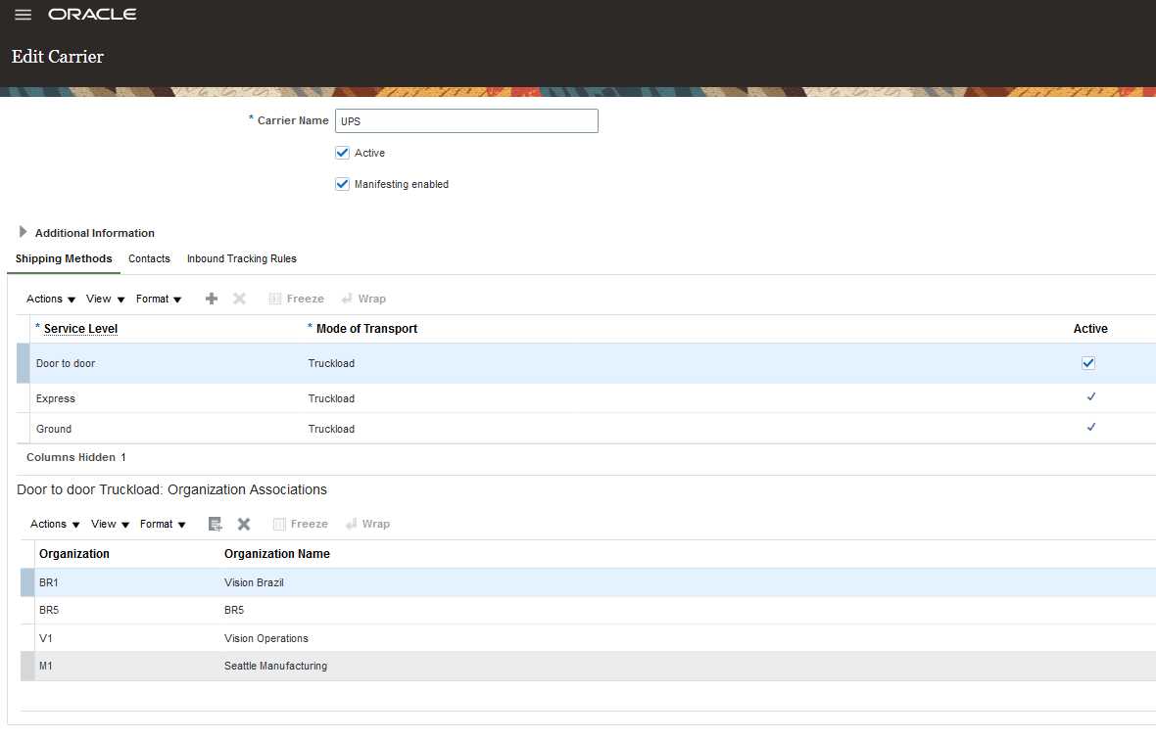Sort by Service Level column header
The height and width of the screenshot is (740, 1156).
click(x=80, y=328)
